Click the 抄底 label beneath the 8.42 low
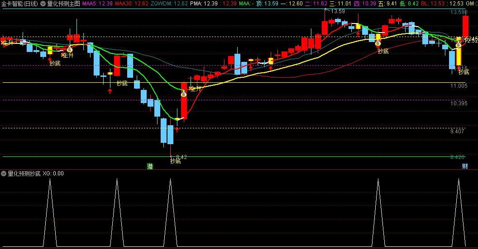 click(x=175, y=161)
